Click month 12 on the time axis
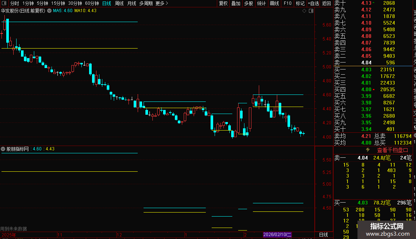The height and width of the screenshot is (239, 416). click(119, 235)
